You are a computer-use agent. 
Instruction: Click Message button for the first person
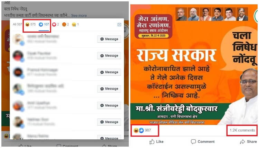(109, 39)
